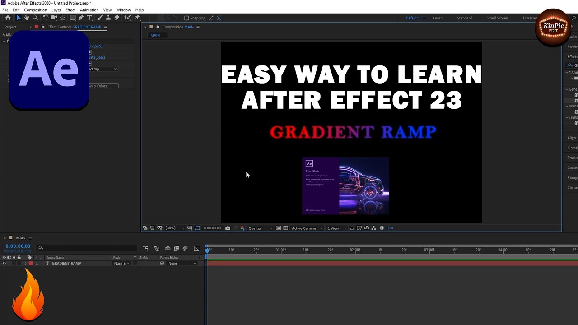Open the Composition MAIN panel menu

pyautogui.click(x=197, y=27)
